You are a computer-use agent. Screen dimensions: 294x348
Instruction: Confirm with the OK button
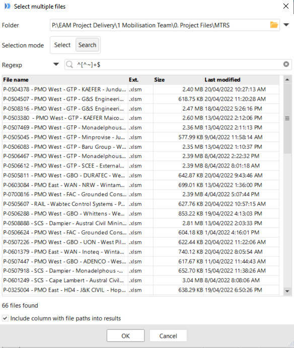pyautogui.click(x=125, y=336)
